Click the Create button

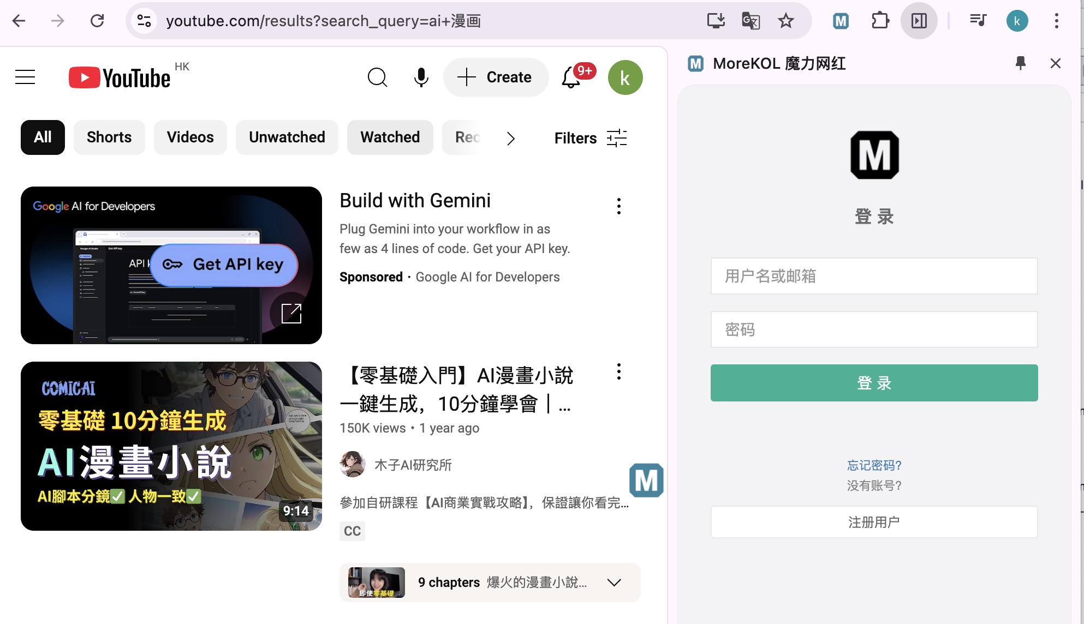[496, 77]
